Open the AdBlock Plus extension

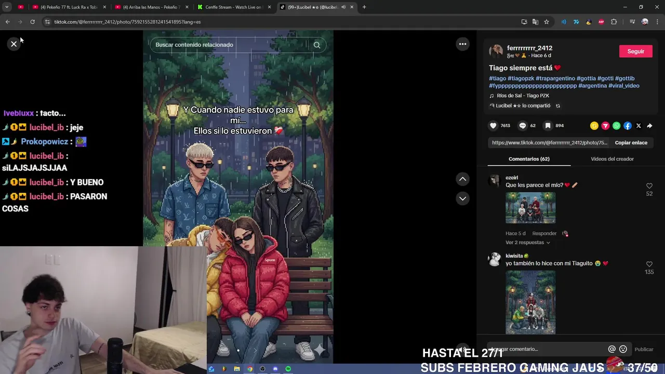[x=601, y=22]
